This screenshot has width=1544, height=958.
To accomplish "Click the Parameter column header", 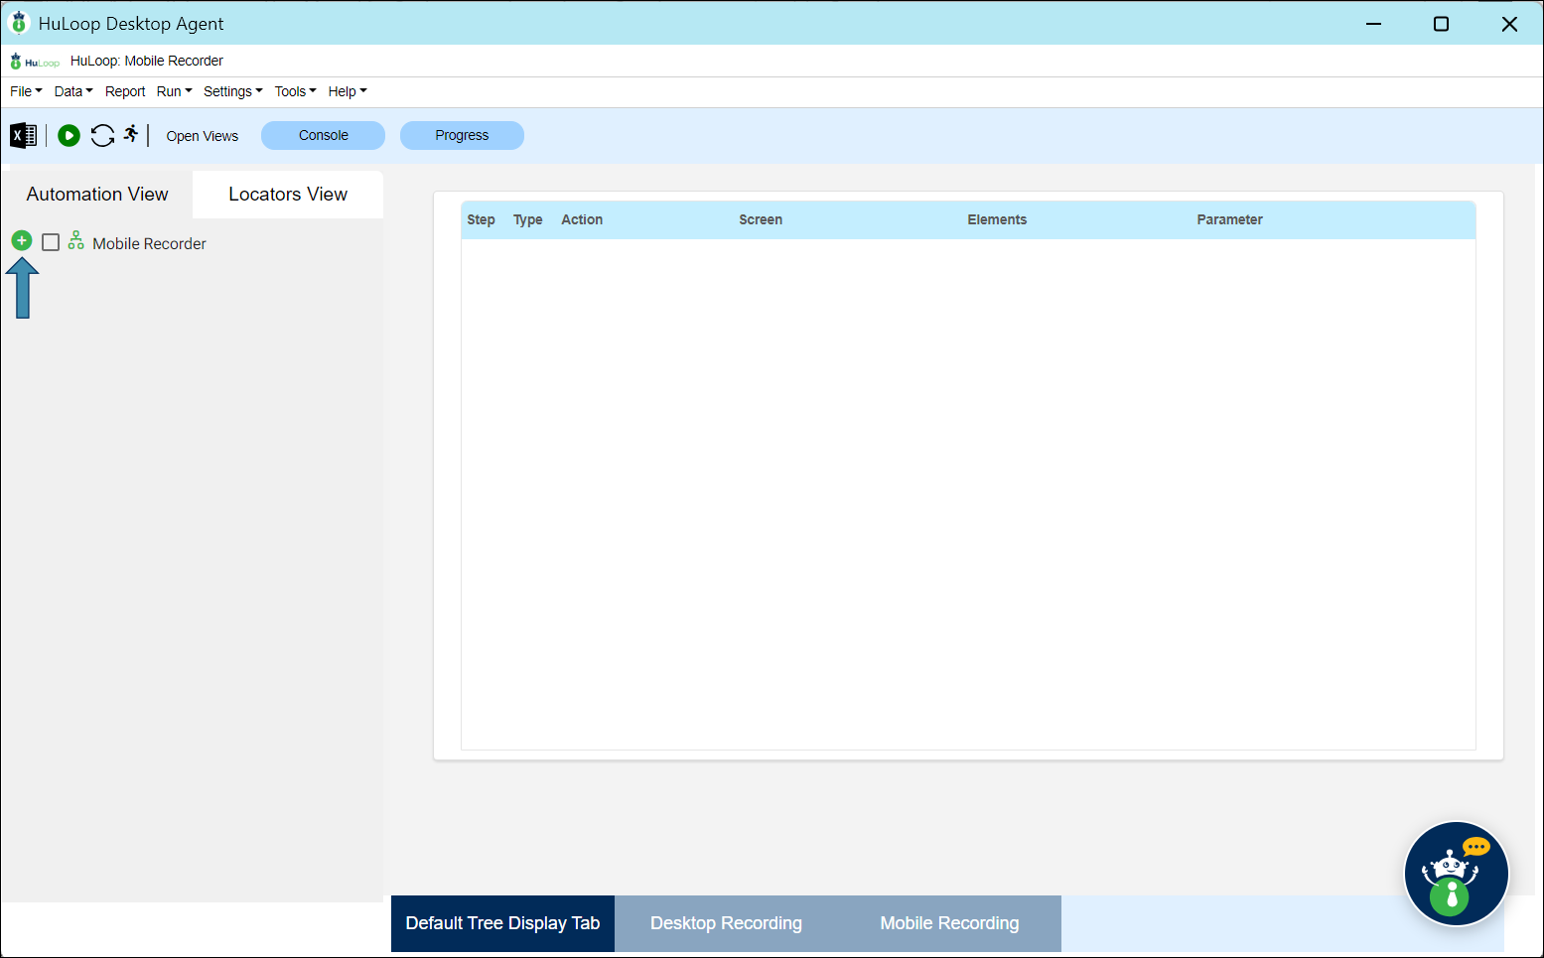I will click(x=1229, y=219).
